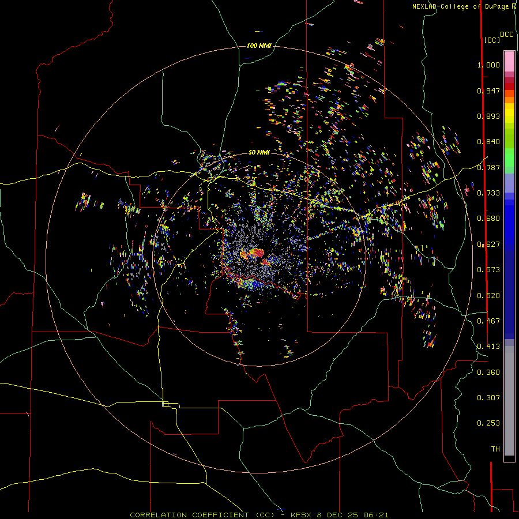
Task: Click the 0.947 scale value label
Action: (x=488, y=91)
